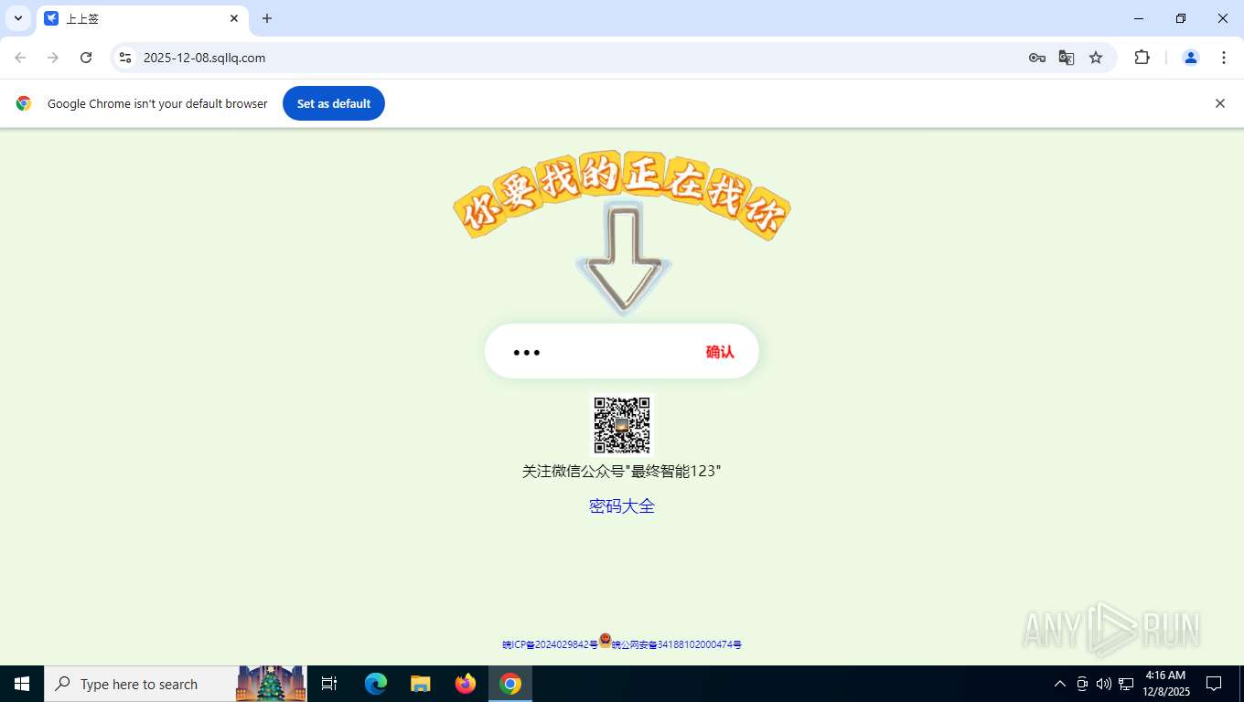Image resolution: width=1244 pixels, height=702 pixels.
Task: Focus the password input field
Action: pos(595,352)
